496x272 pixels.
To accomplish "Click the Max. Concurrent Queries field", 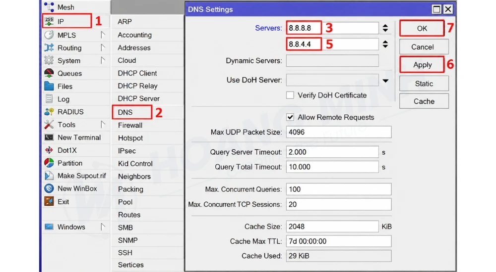I will coord(339,189).
